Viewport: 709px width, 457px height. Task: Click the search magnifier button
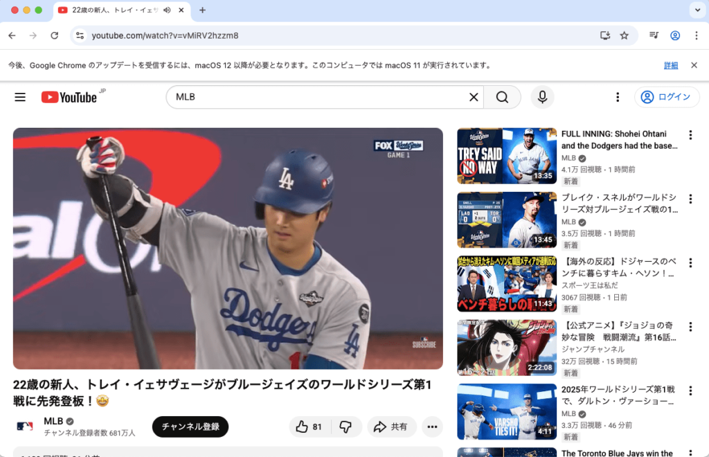(502, 97)
